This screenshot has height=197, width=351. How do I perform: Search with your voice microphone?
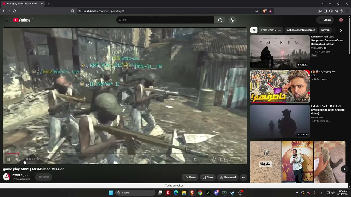(x=232, y=20)
